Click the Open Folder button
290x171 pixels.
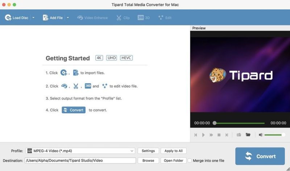[x=174, y=160]
